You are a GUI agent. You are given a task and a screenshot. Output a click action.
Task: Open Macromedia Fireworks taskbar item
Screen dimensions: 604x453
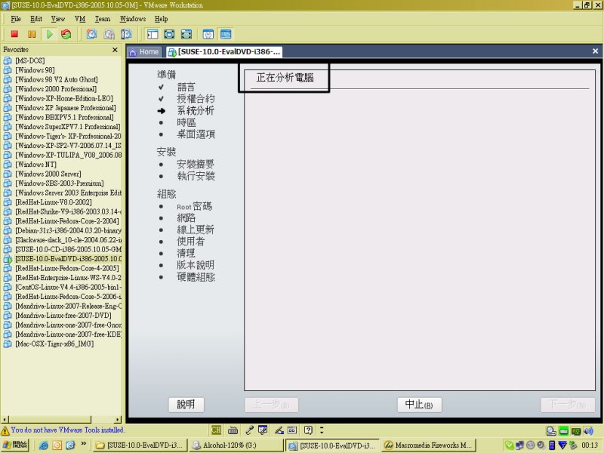click(x=429, y=445)
